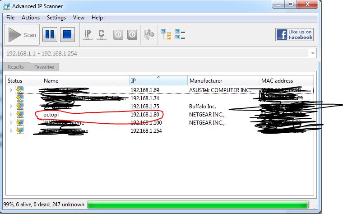Screen dimensions: 343x214
Task: Close the Advanced IP Scanner window
Action: click(x=307, y=4)
